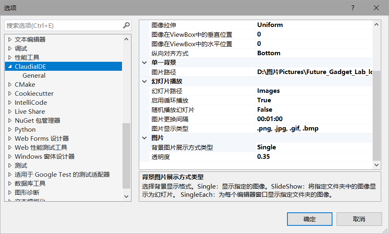Select the 随机播放幻灯片 False value

point(265,110)
